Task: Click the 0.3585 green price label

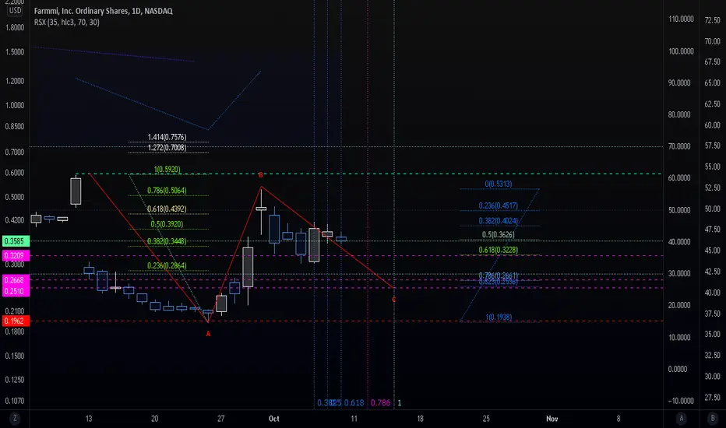Action: coord(16,241)
